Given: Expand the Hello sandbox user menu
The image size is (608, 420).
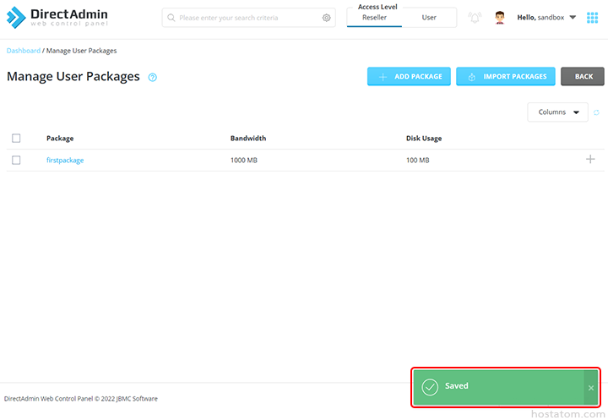Looking at the screenshot, I should point(546,18).
